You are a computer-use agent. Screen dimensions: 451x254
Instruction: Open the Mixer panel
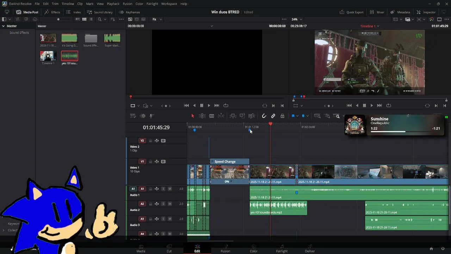coord(377,12)
